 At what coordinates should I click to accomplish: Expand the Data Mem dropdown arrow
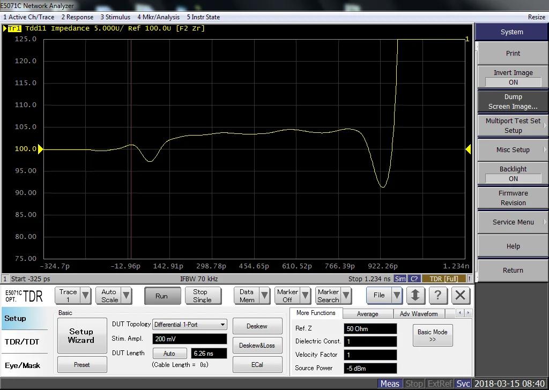(x=264, y=296)
